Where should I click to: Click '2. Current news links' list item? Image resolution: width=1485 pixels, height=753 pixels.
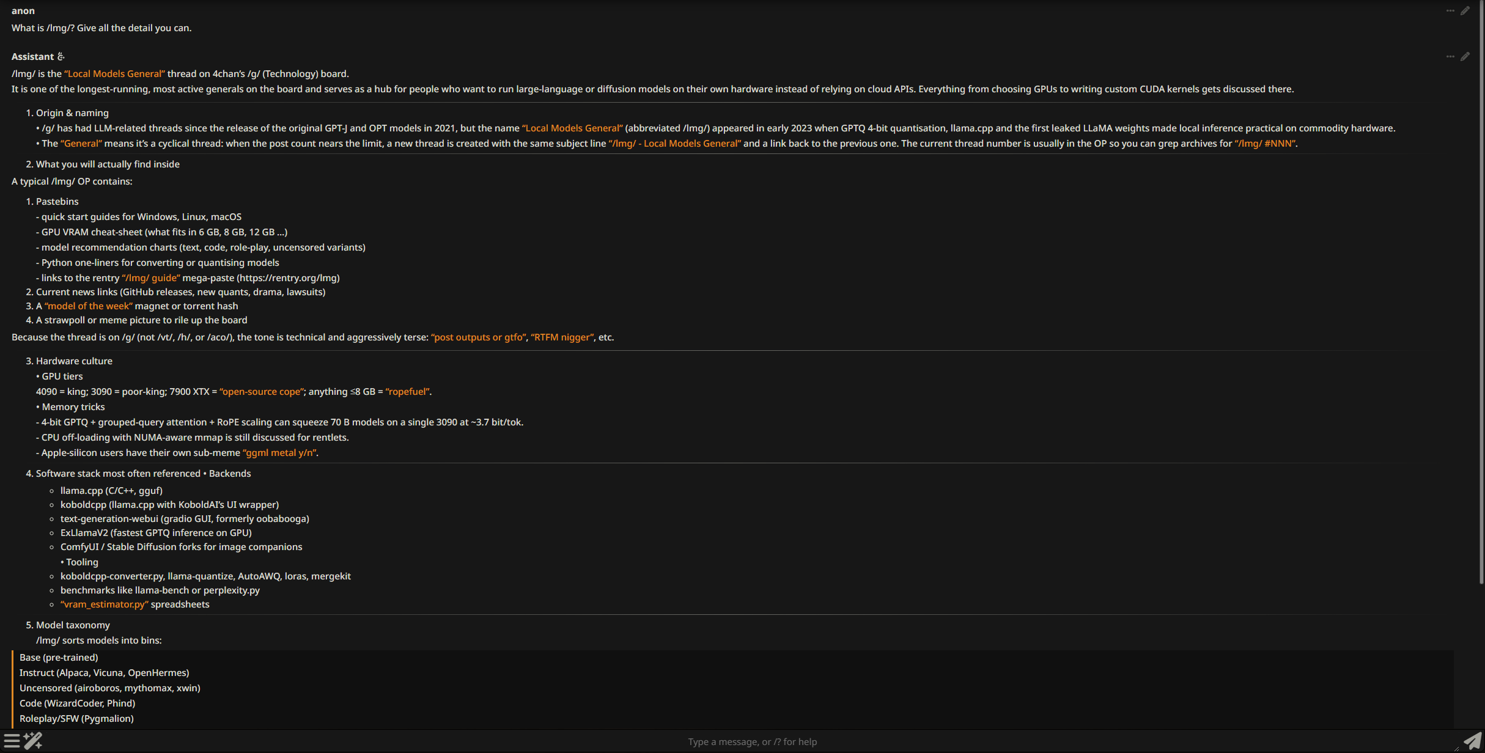coord(175,292)
